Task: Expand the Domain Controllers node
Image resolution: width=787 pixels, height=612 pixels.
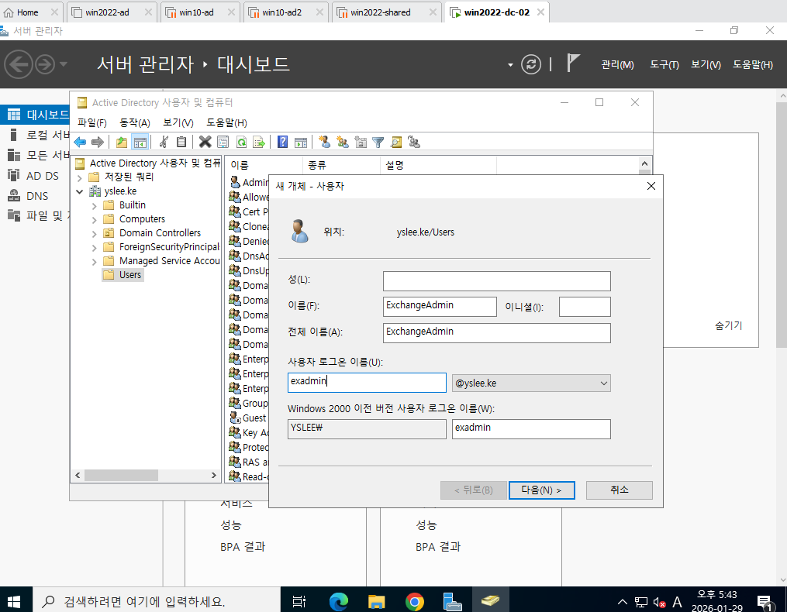Action: [95, 234]
